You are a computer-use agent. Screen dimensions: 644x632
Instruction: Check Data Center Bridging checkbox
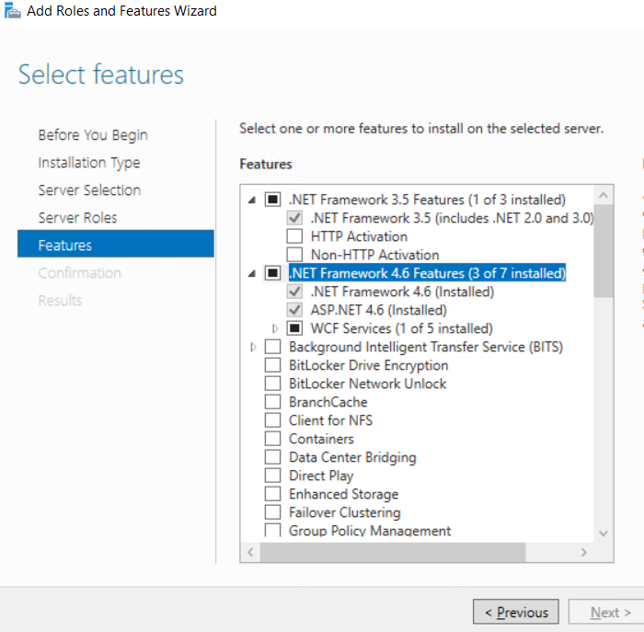(272, 457)
